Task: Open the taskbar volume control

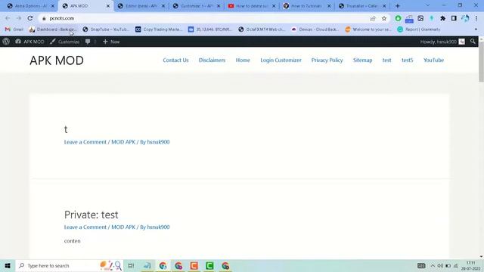Action: 440,265
